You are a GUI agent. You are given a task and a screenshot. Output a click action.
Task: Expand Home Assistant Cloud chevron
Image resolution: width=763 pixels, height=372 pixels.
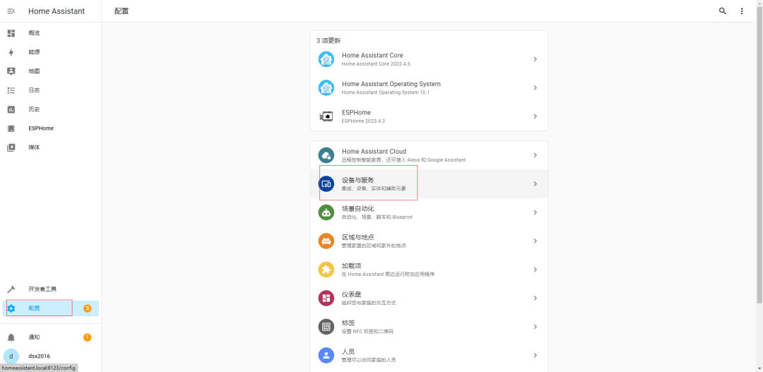[536, 155]
